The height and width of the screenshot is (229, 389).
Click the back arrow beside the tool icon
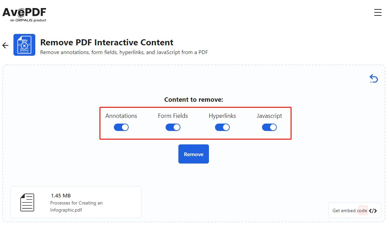[x=5, y=45]
